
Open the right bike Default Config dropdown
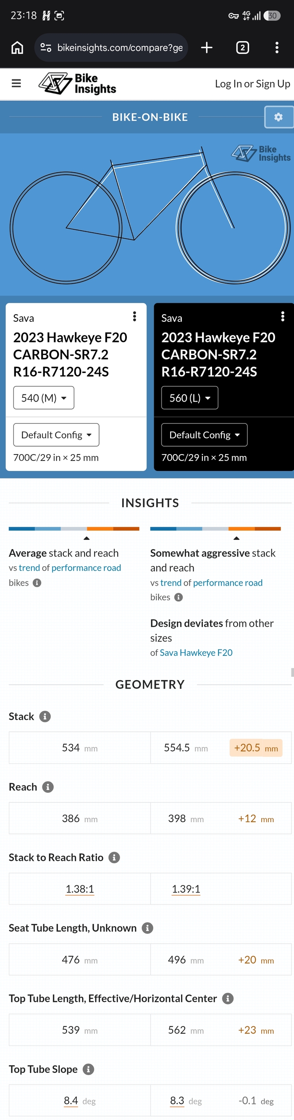point(205,434)
